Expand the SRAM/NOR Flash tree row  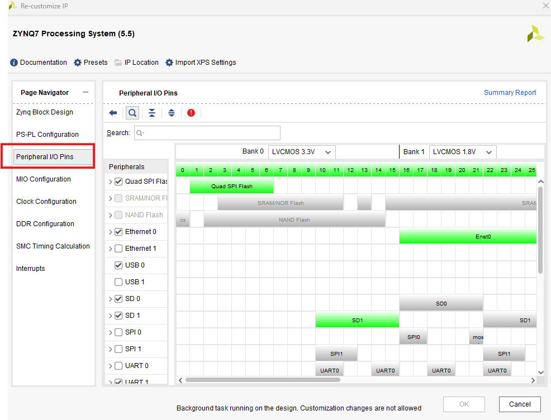point(110,198)
